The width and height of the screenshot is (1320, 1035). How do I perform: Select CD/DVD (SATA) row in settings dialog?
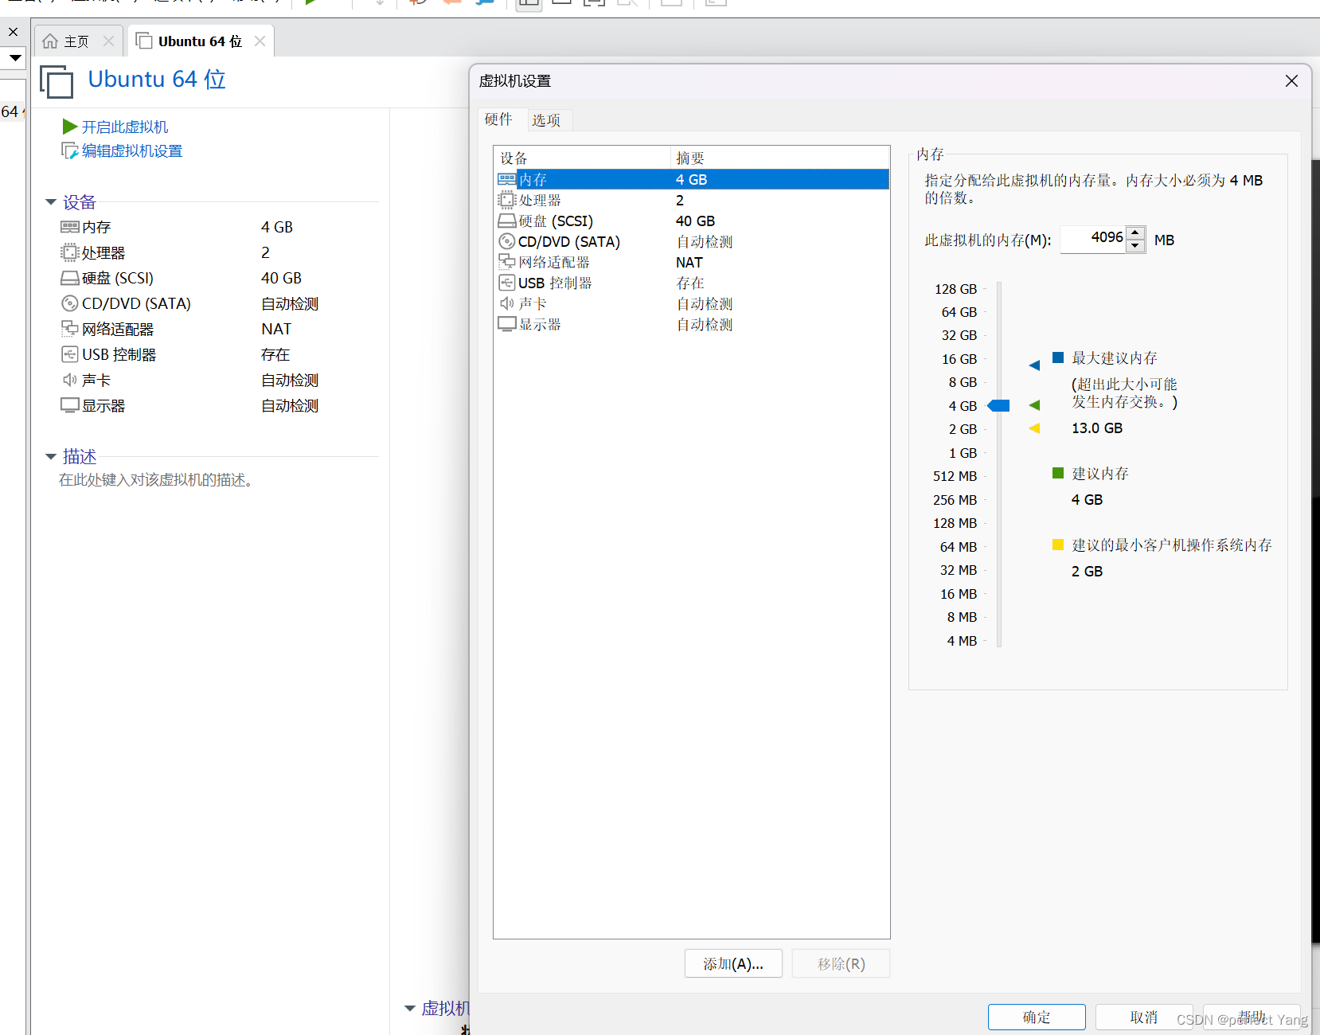pyautogui.click(x=692, y=242)
